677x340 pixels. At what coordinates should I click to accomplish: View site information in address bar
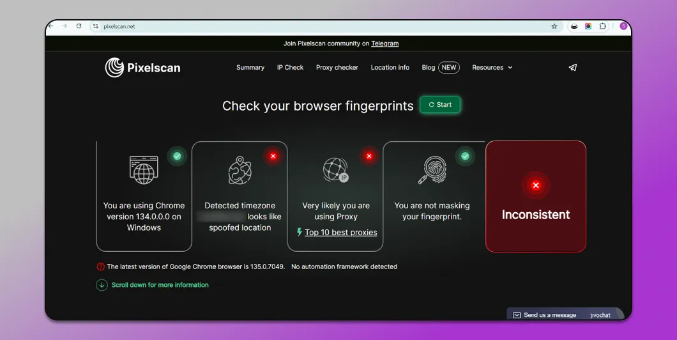pyautogui.click(x=95, y=26)
